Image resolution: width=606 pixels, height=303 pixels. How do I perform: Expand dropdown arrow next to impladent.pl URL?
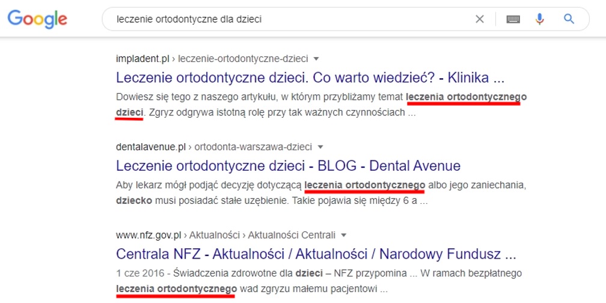click(317, 59)
